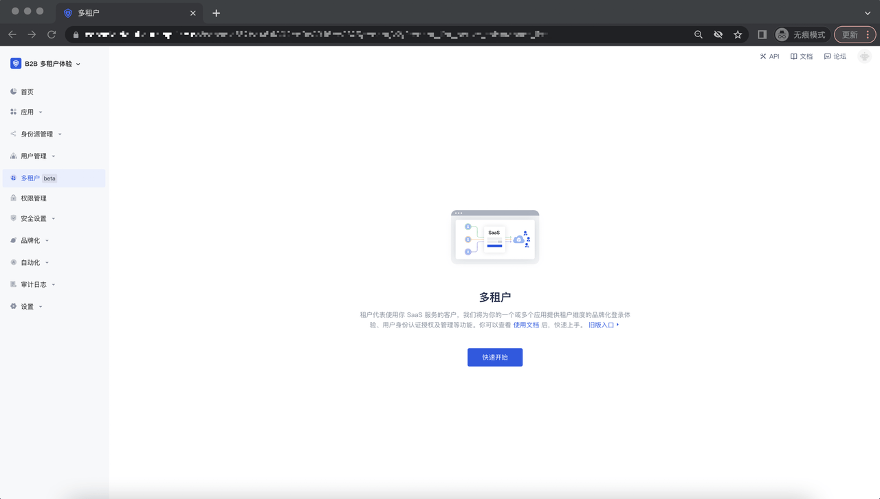Switch to the 多租户 browser tab
The height and width of the screenshot is (499, 880).
tap(124, 13)
